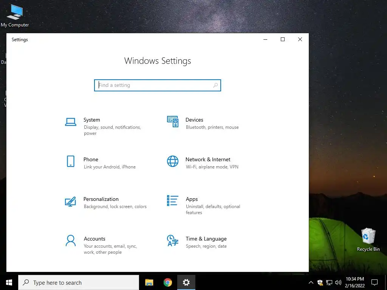
Task: Open the Network & Internet title
Action: click(x=208, y=159)
